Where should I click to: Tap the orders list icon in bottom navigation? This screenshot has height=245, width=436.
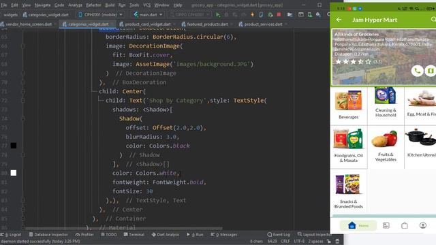click(386, 225)
